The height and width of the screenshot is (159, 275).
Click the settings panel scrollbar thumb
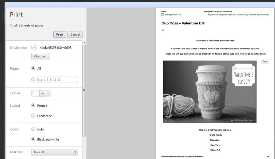[84, 90]
